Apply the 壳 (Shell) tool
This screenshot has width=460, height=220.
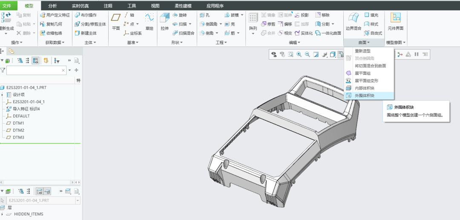click(230, 24)
